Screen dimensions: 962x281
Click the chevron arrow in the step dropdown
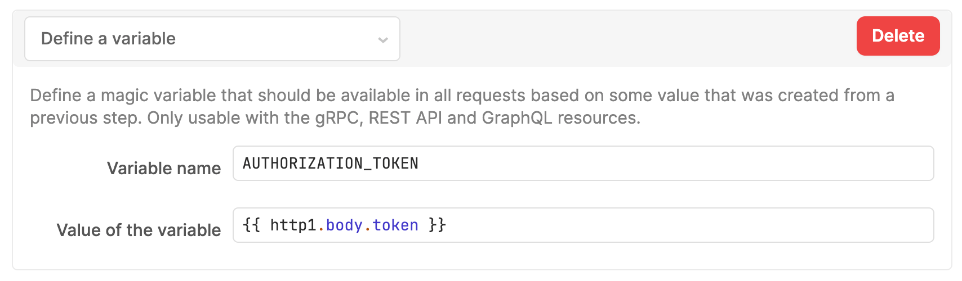coord(383,40)
